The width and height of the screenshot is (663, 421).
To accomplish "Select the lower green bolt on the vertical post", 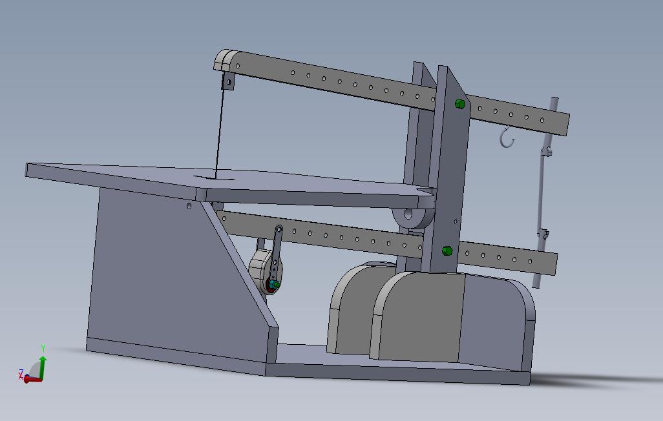I will (447, 251).
